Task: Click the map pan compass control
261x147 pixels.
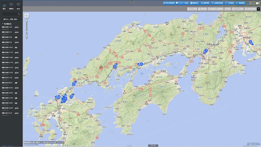Action: pyautogui.click(x=27, y=15)
